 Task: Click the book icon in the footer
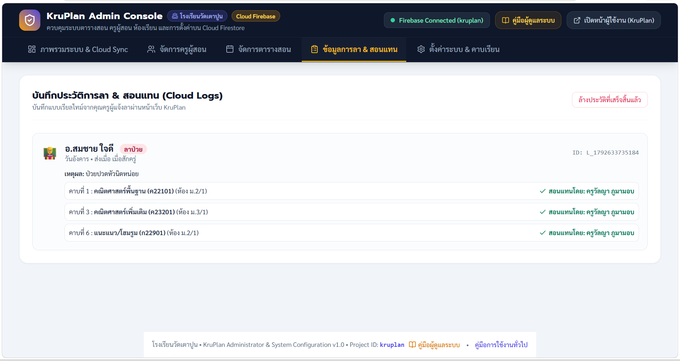pyautogui.click(x=412, y=345)
